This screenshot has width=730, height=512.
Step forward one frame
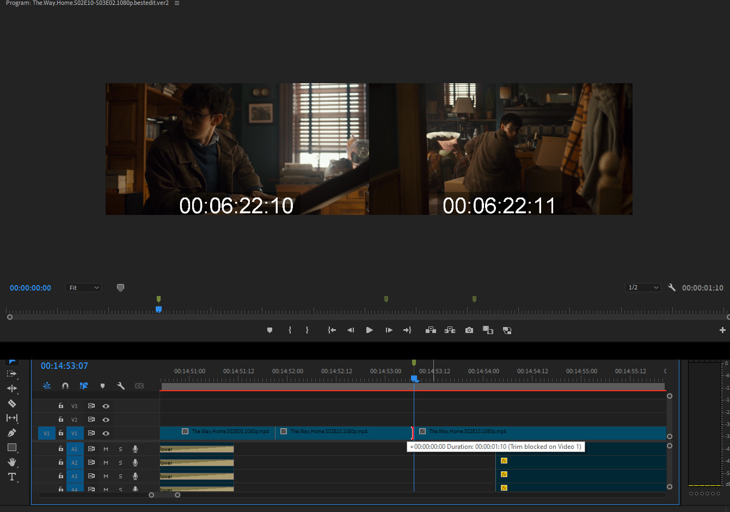pyautogui.click(x=389, y=330)
